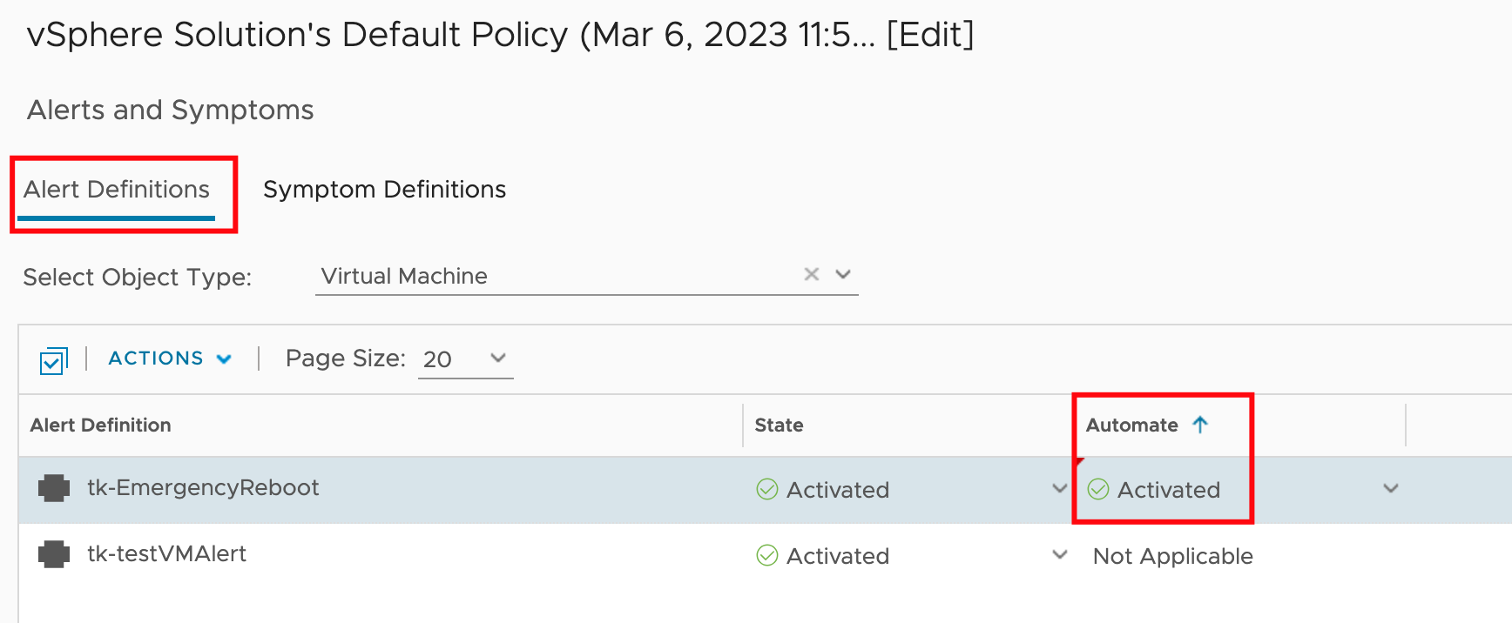
Task: Open Automate dropdown chevron for tk-EmergencyReboot
Action: [x=1391, y=488]
